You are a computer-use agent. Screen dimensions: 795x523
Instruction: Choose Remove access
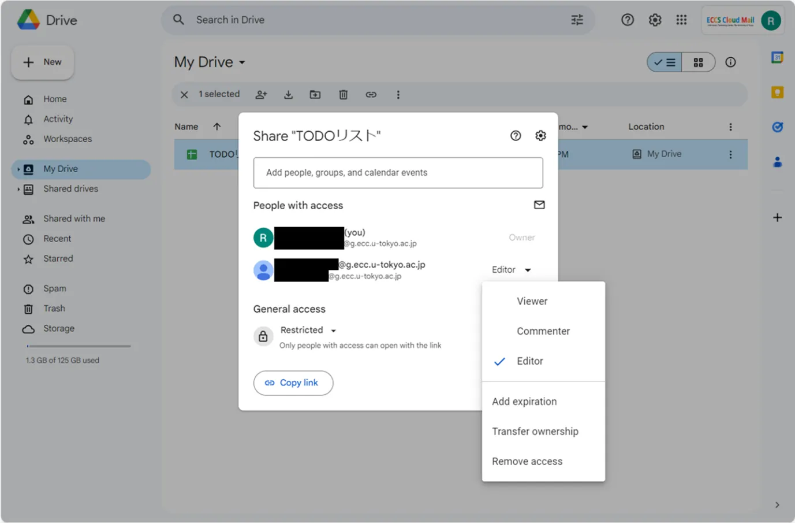click(x=543, y=462)
